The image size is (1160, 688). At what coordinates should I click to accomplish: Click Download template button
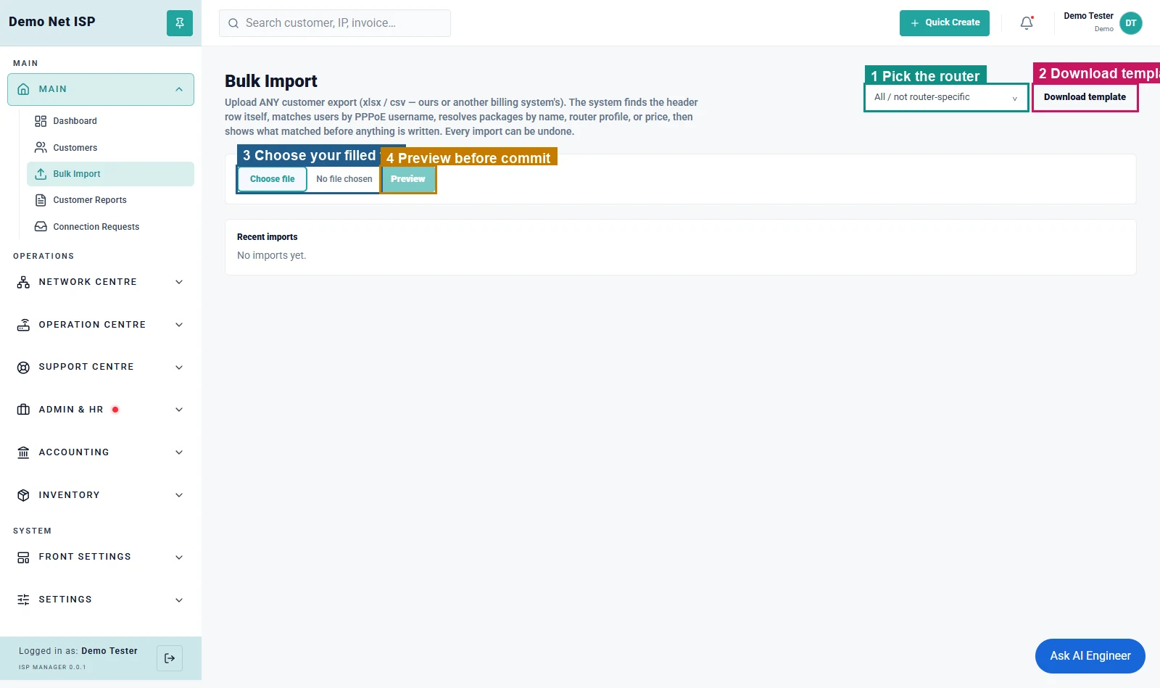(x=1085, y=97)
